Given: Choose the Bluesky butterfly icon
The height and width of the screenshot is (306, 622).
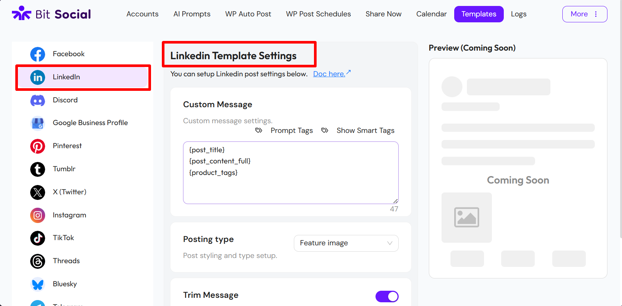Looking at the screenshot, I should point(38,284).
